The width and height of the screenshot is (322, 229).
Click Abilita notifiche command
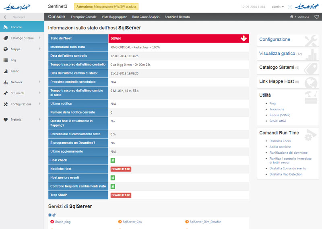pyautogui.click(x=280, y=147)
